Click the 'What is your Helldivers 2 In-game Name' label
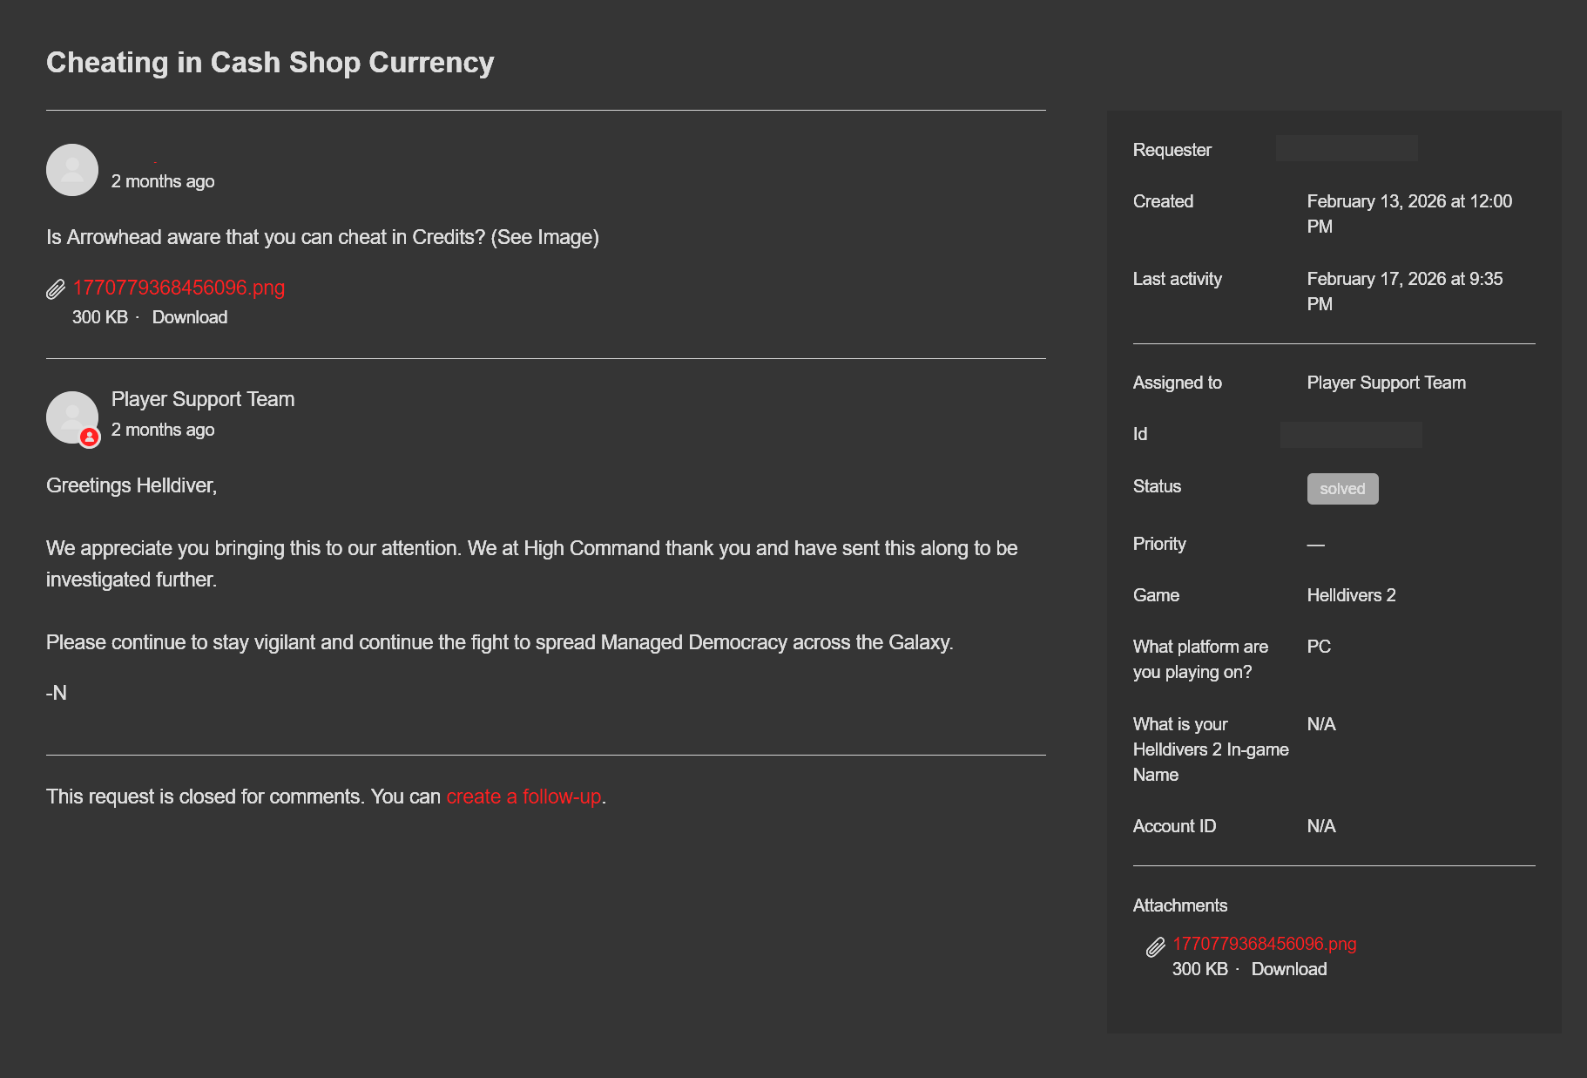The height and width of the screenshot is (1078, 1587). pos(1211,749)
